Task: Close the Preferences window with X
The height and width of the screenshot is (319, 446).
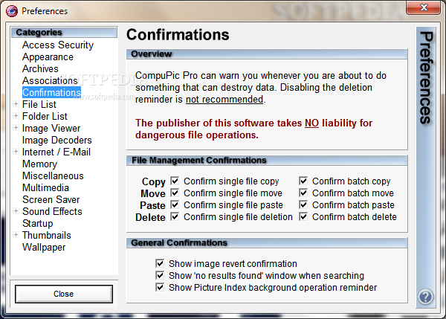Action: (x=424, y=7)
